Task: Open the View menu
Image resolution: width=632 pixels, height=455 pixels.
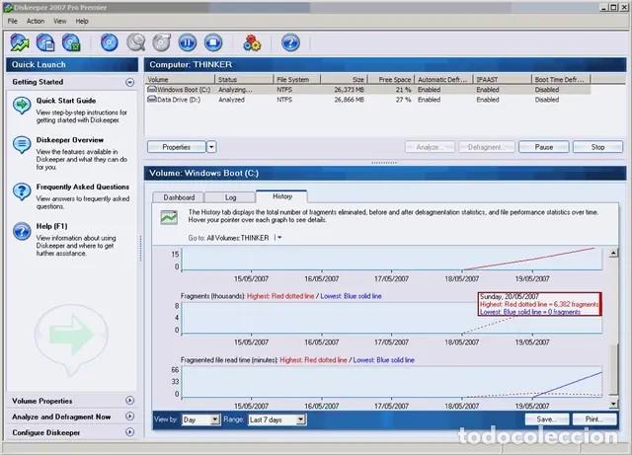Action: tap(60, 21)
